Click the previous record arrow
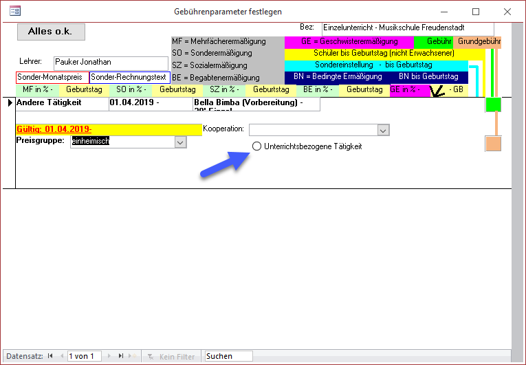 (x=61, y=356)
